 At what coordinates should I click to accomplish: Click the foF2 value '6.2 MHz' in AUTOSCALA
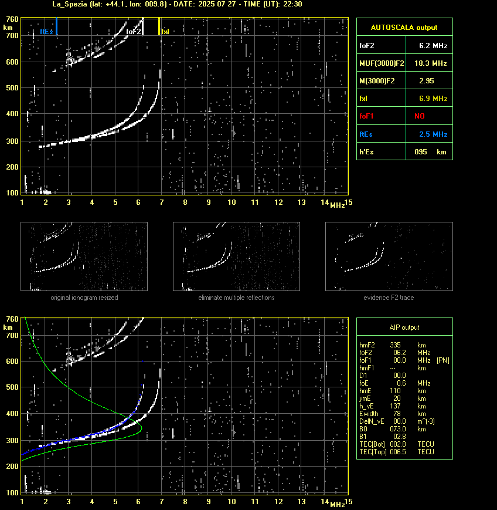click(433, 46)
